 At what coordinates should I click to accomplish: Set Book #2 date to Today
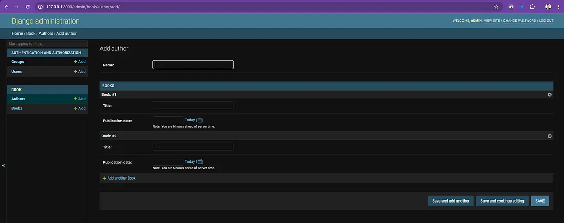(x=190, y=161)
